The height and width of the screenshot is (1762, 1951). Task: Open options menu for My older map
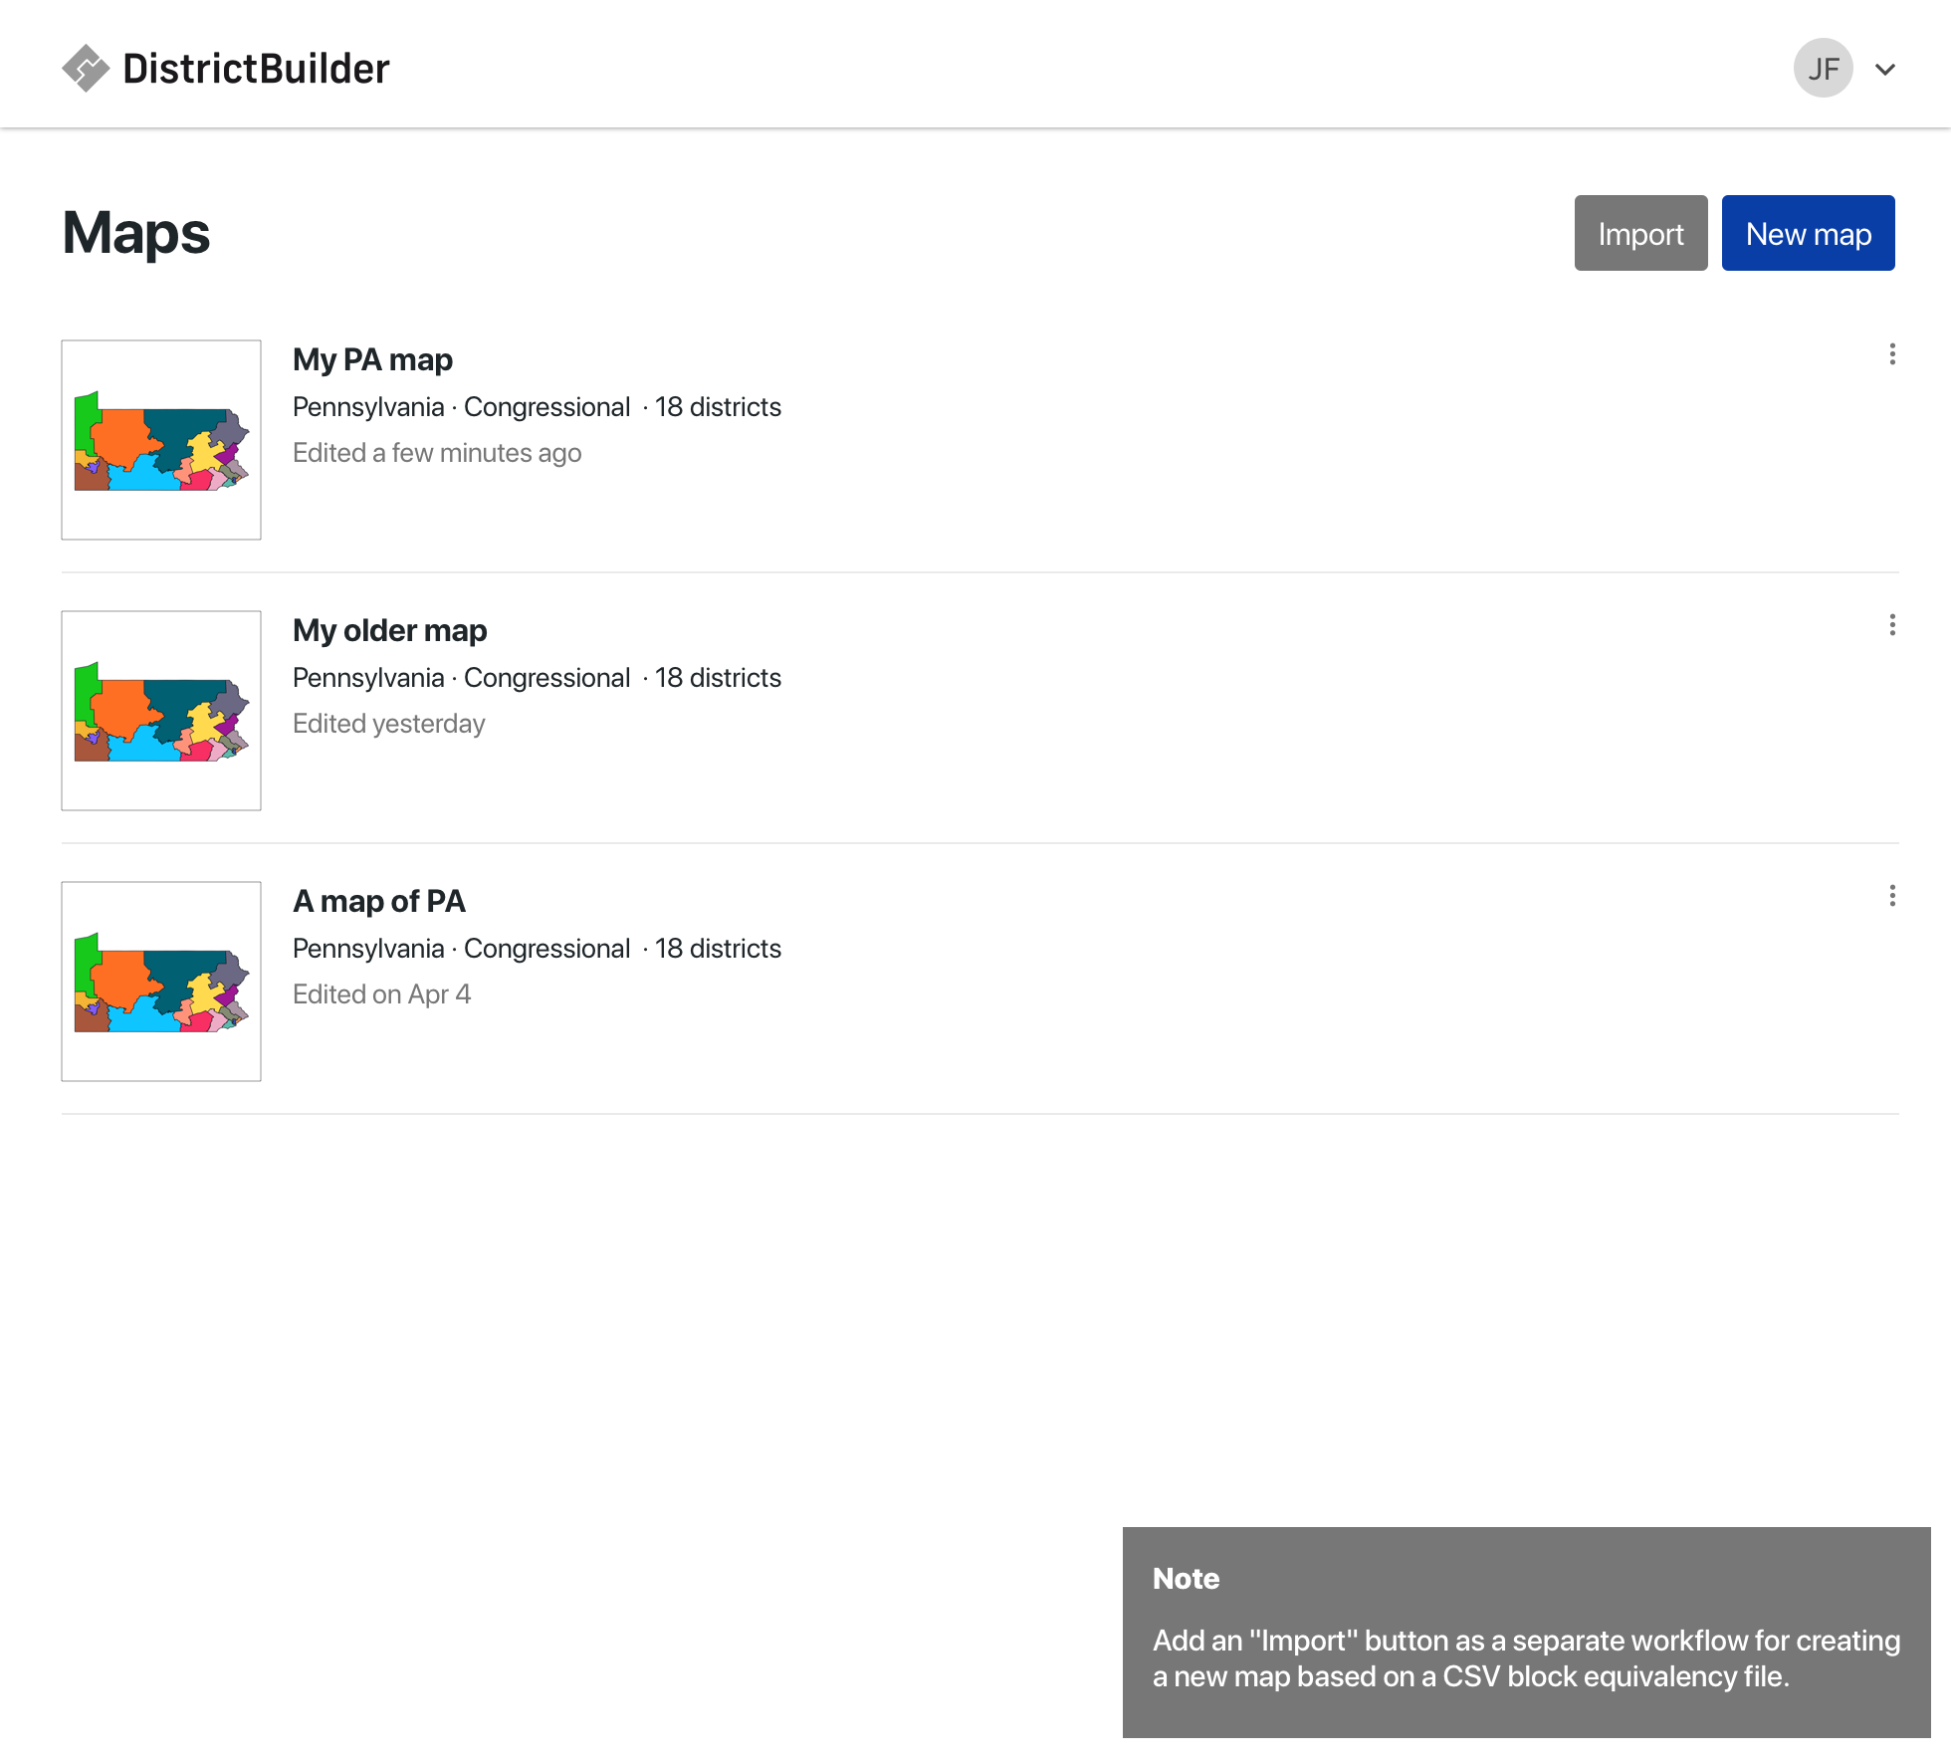1892,625
